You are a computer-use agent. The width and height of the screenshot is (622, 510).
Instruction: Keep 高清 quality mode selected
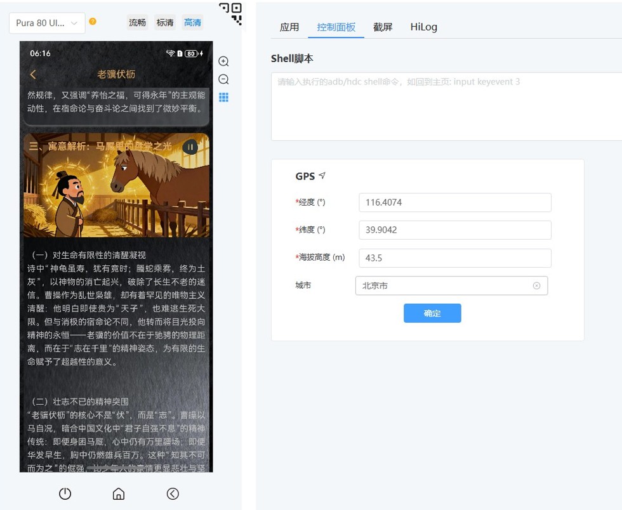(192, 22)
